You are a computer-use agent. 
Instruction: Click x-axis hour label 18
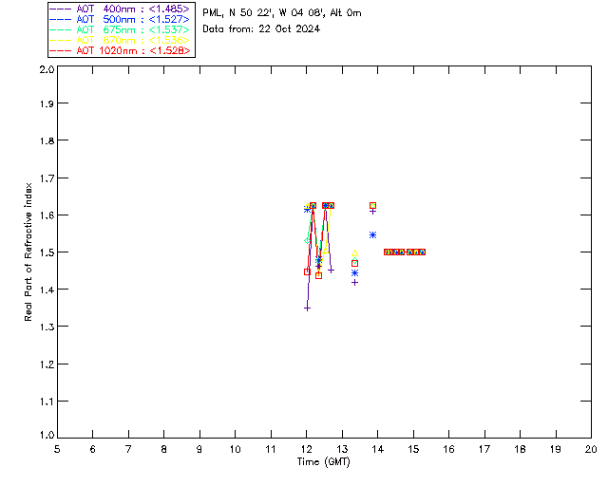520,449
